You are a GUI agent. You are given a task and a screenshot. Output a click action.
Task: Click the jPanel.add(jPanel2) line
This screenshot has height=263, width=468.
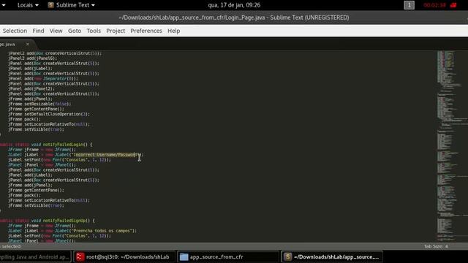31,89
